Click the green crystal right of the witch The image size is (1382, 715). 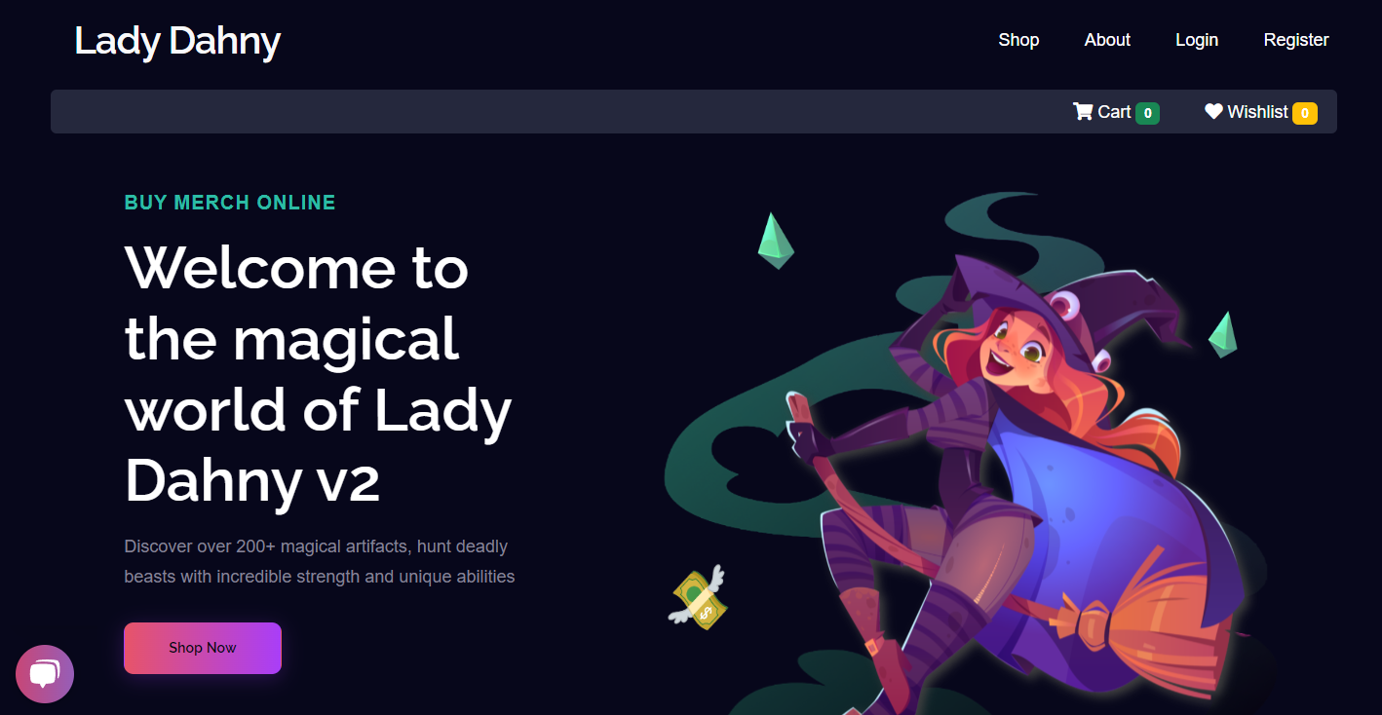(x=1222, y=334)
